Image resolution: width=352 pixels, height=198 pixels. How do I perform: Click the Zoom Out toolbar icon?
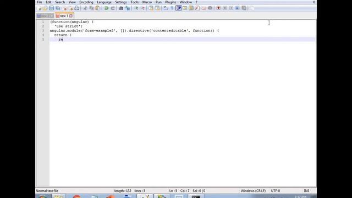click(x=142, y=8)
